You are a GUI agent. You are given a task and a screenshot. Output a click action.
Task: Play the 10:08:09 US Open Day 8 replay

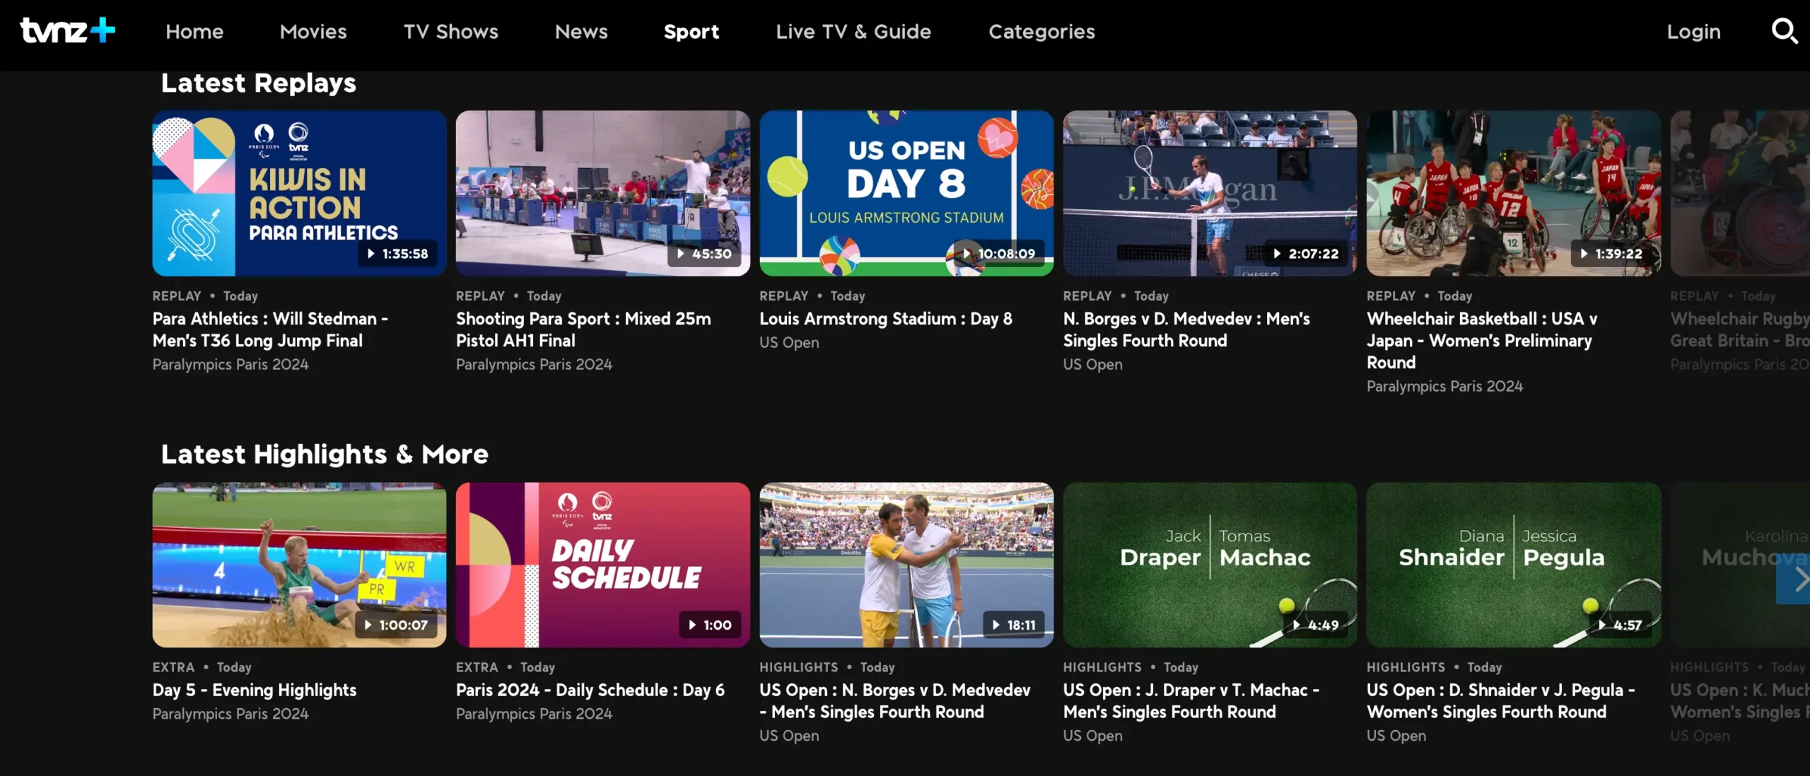click(x=999, y=253)
